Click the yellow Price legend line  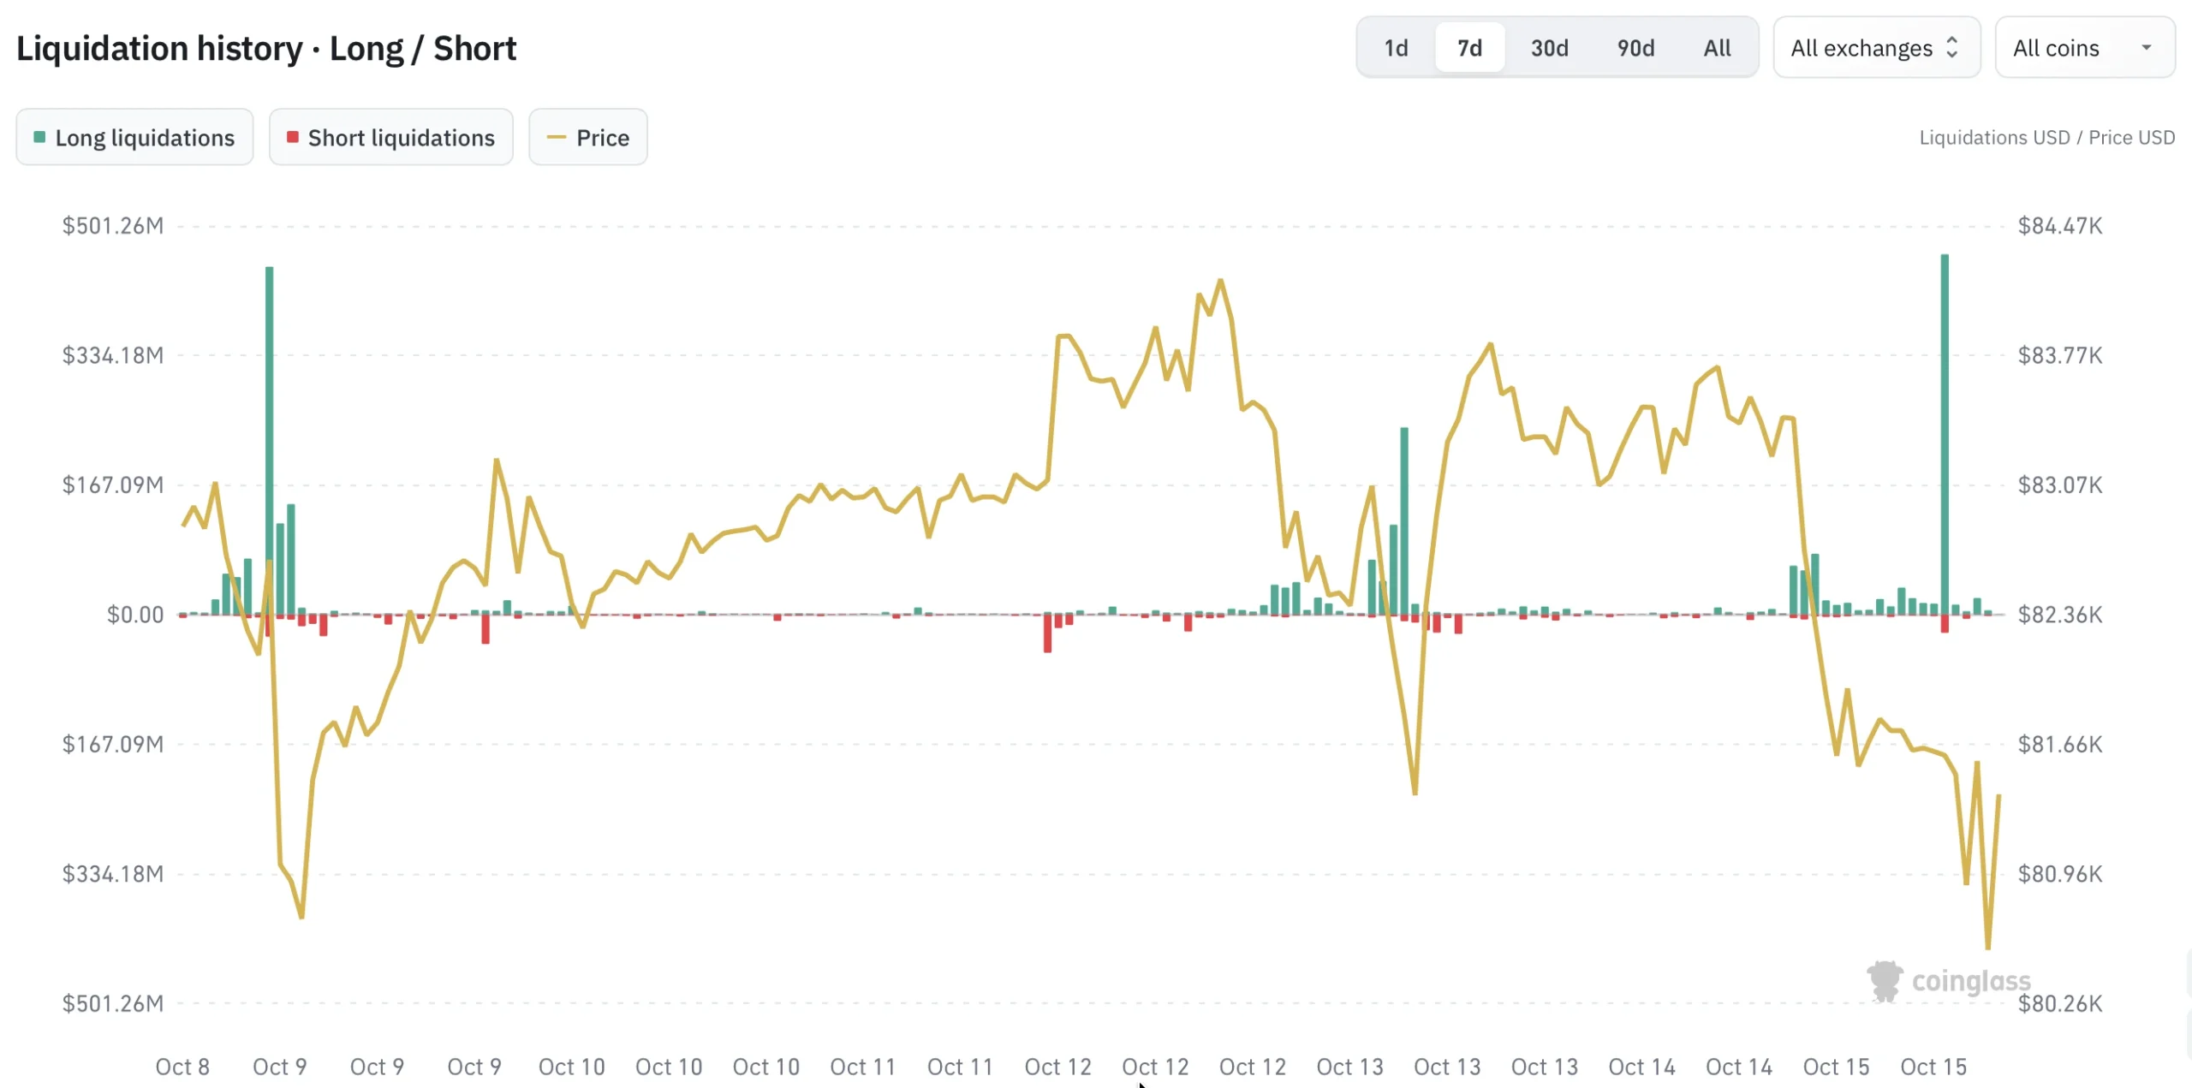pyautogui.click(x=557, y=137)
